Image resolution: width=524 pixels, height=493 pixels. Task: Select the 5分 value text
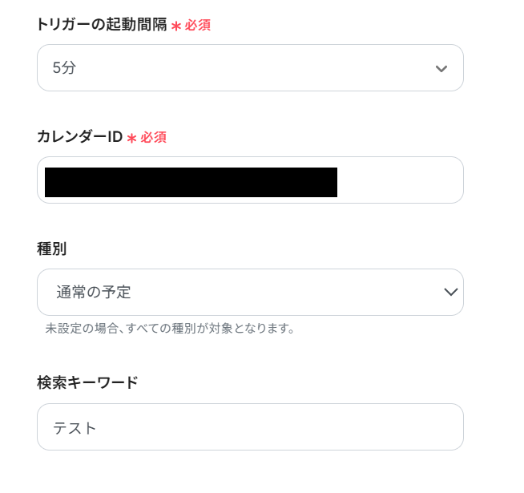tap(64, 68)
